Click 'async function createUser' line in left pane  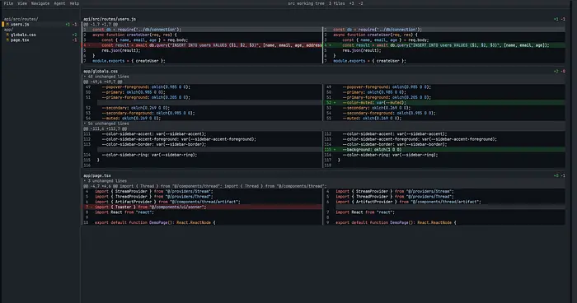pyautogui.click(x=134, y=35)
